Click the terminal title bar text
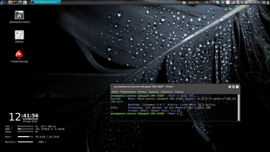Screen dimensions: 270x152 point(143,87)
